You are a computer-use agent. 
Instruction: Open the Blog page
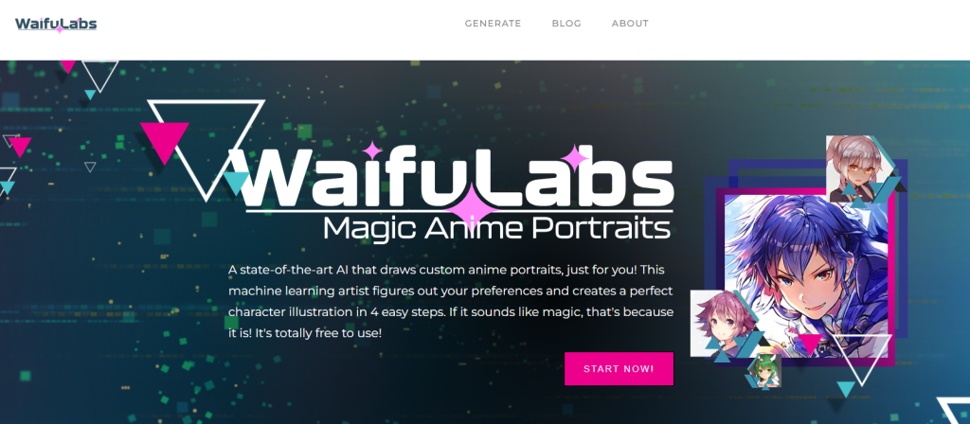(566, 24)
